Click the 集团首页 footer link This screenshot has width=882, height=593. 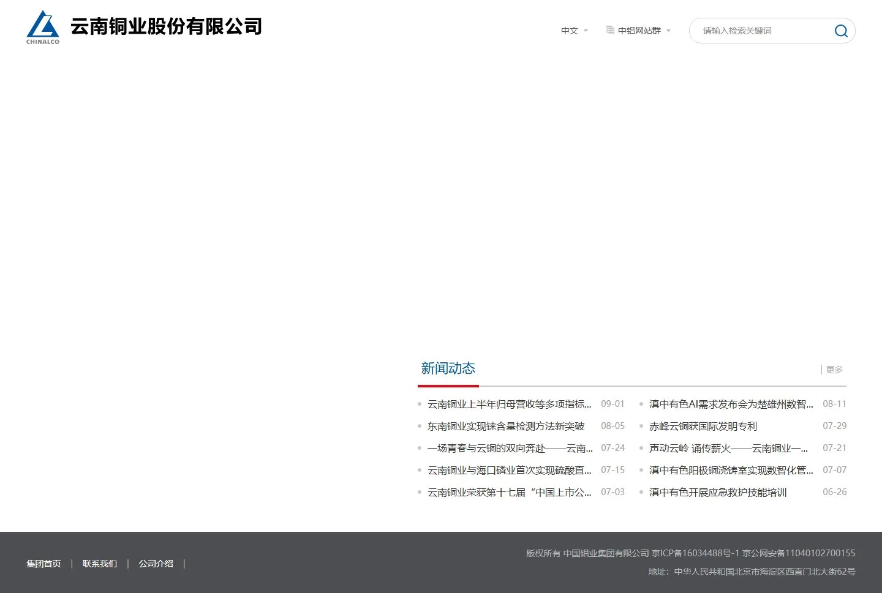[43, 564]
